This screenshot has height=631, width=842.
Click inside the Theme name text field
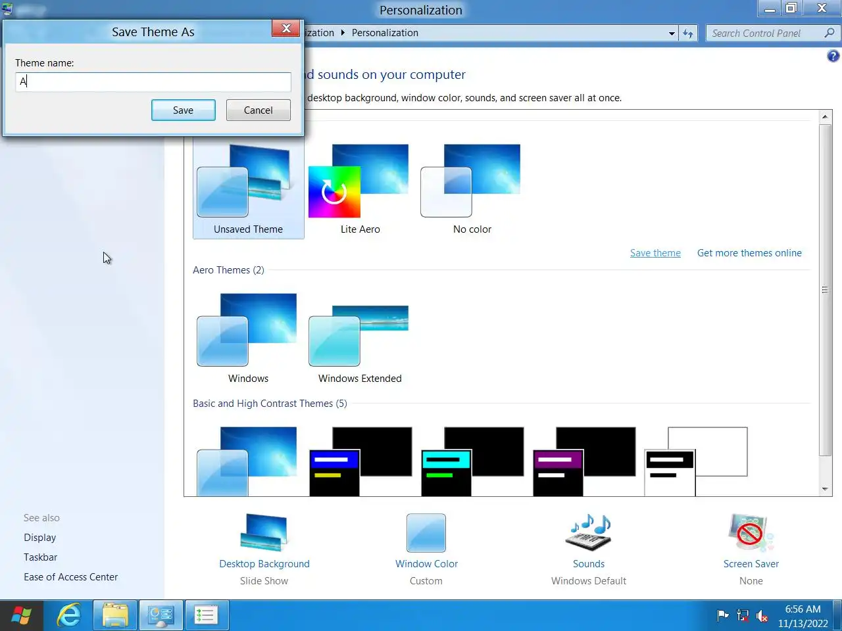pyautogui.click(x=153, y=82)
